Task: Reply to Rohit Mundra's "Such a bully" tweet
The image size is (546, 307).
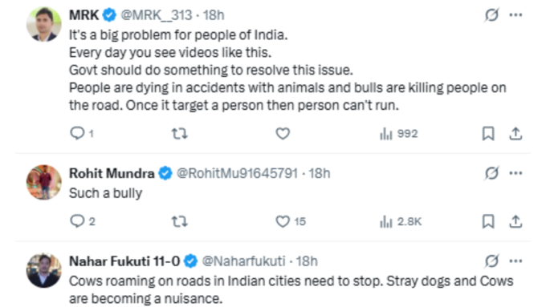Action: 77,221
